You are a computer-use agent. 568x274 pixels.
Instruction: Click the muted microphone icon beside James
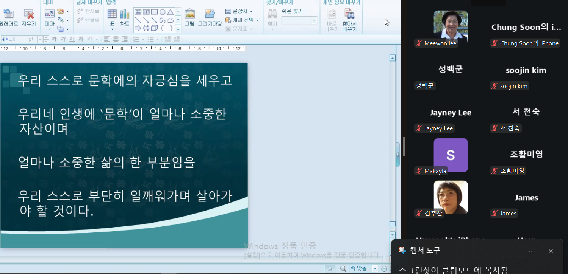point(494,213)
